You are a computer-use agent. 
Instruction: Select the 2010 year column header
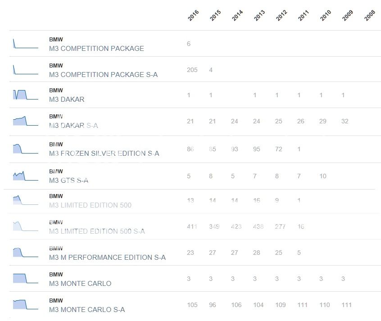[326, 16]
